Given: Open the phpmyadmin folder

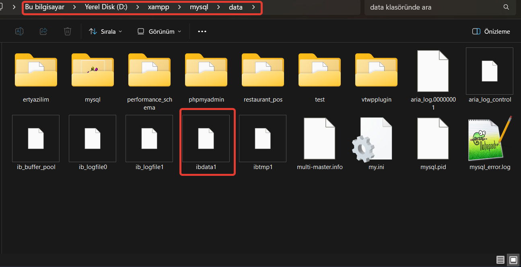Looking at the screenshot, I should (206, 71).
